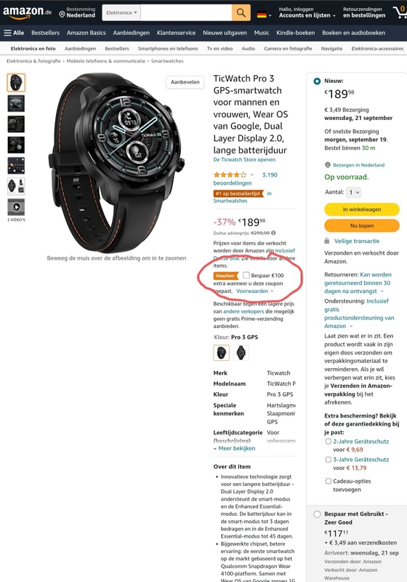Click the orange search magnifier button
Viewport: 407px width, 582px height.
click(x=241, y=12)
